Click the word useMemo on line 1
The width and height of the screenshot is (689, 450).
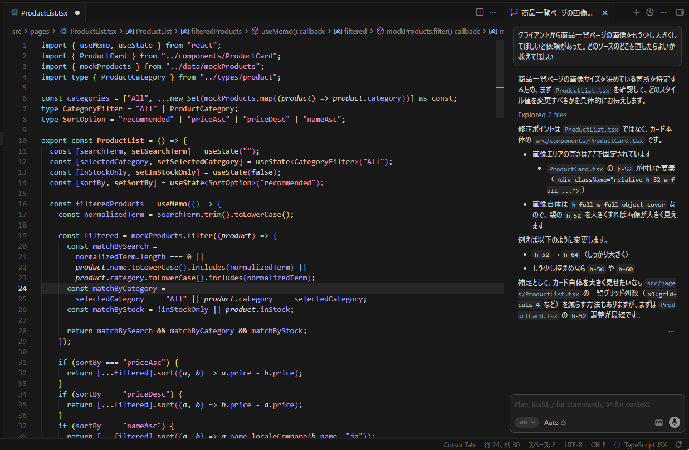95,46
